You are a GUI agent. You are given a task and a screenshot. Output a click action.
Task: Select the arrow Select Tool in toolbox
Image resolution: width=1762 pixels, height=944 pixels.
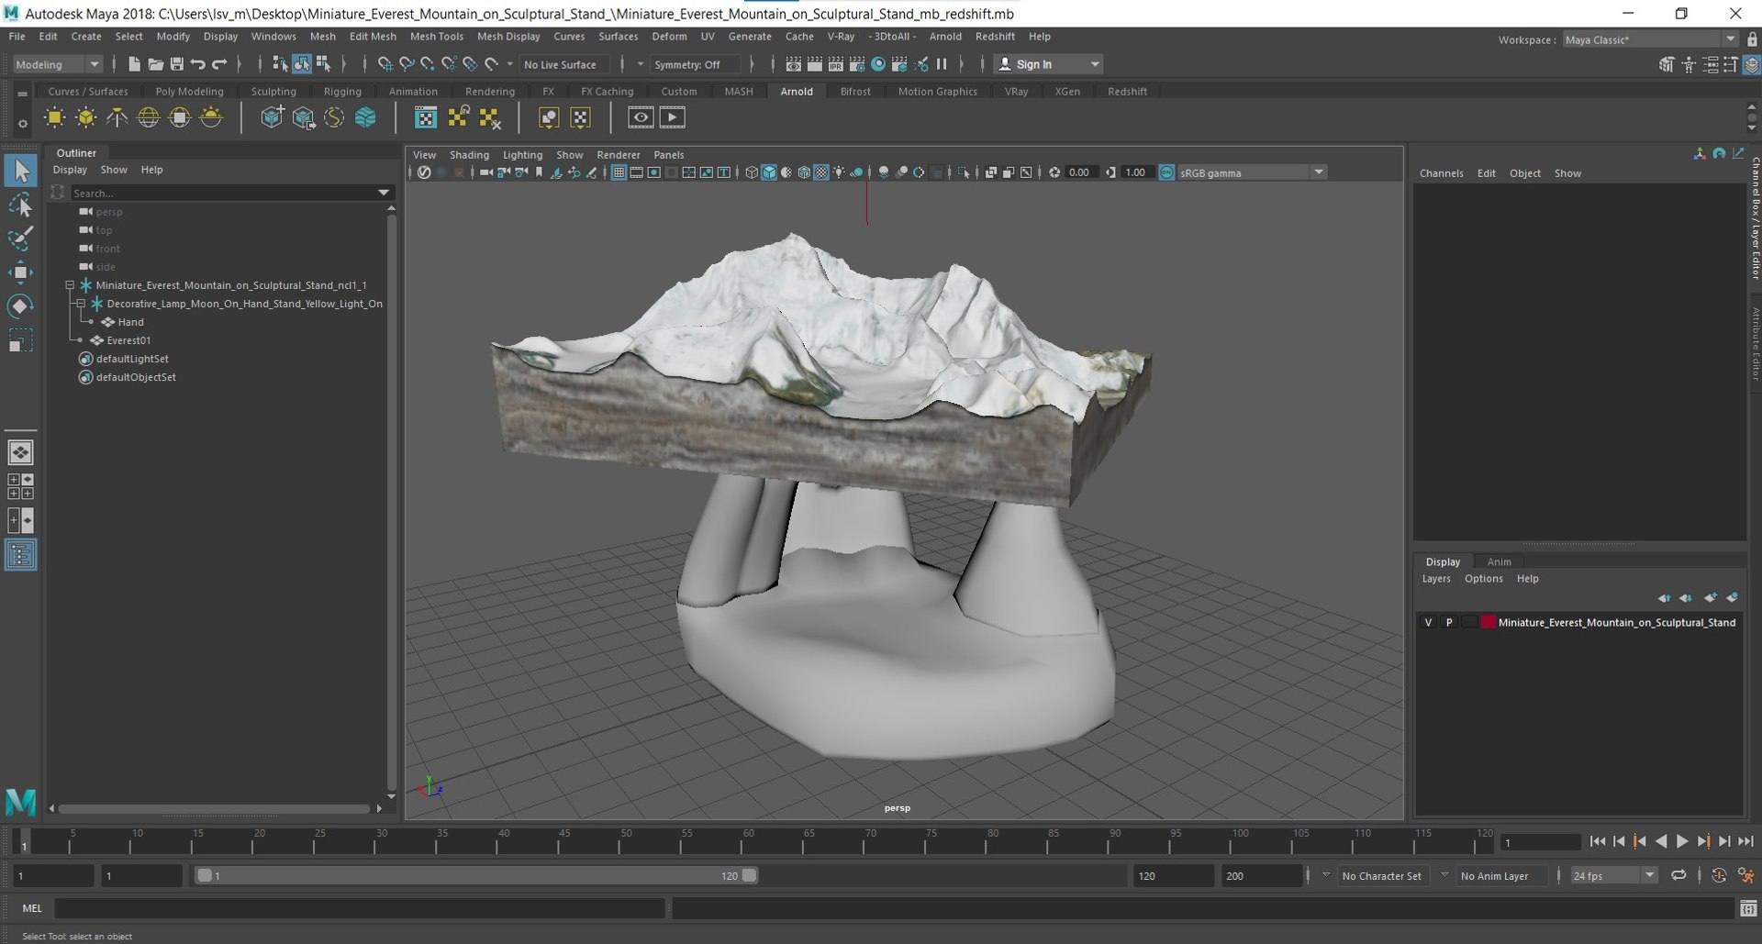pyautogui.click(x=21, y=171)
